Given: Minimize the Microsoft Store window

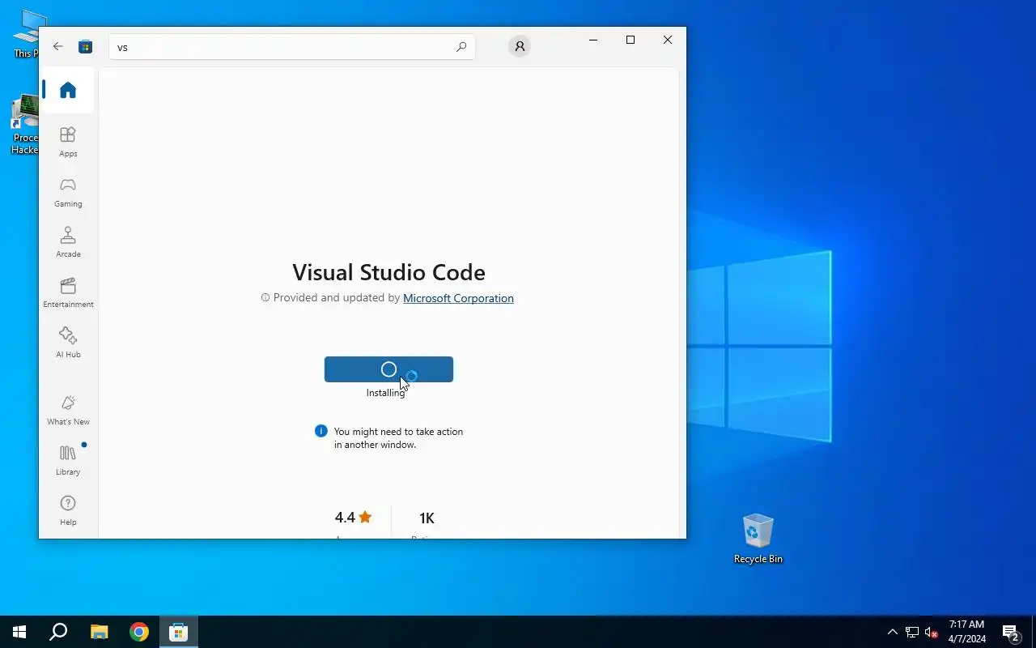Looking at the screenshot, I should tap(593, 40).
